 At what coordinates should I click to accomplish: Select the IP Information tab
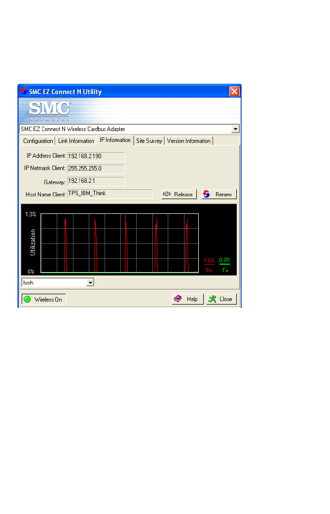click(115, 140)
